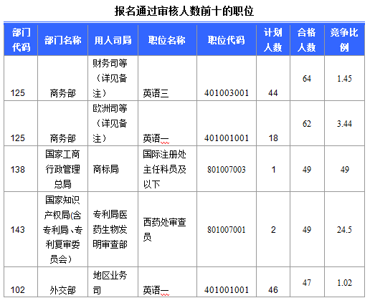Click 国家知识产权局 department cell
The height and width of the screenshot is (303, 370).
tap(62, 229)
